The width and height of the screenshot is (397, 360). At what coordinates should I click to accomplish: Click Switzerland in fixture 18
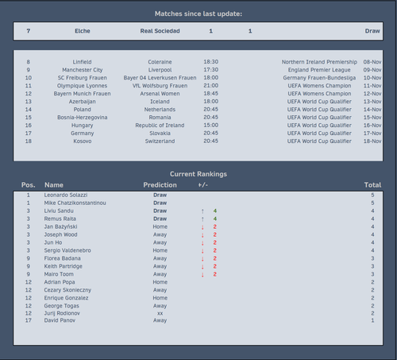[160, 141]
